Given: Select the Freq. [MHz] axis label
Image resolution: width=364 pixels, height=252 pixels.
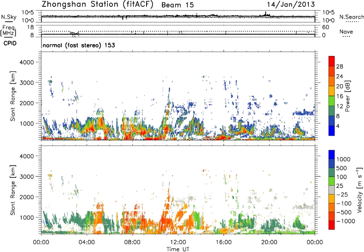Looking at the screenshot, I should pos(8,30).
